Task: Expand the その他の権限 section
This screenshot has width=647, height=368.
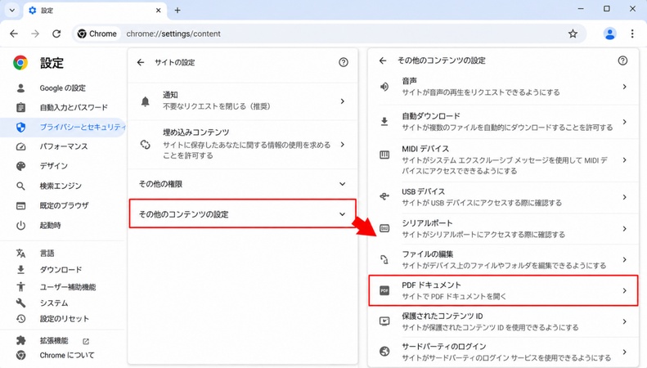Action: click(243, 184)
